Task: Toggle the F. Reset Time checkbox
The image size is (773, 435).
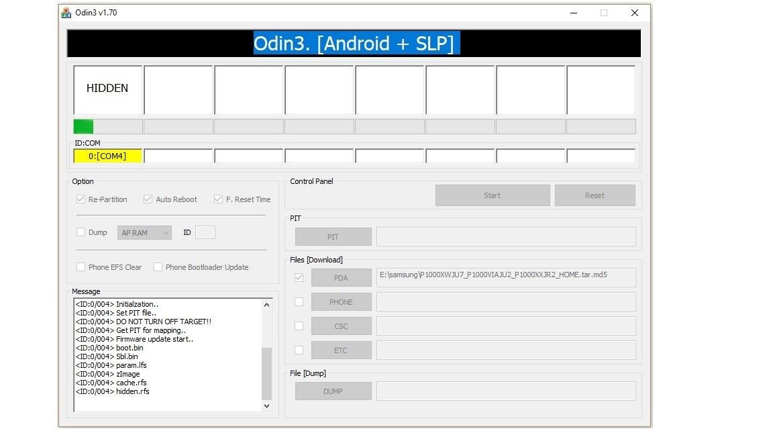Action: (218, 199)
